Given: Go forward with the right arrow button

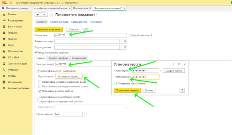Looking at the screenshot, I should point(44,14).
